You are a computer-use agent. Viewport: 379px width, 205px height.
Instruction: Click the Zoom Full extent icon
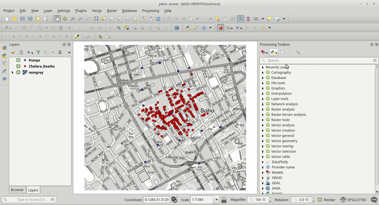pos(96,19)
